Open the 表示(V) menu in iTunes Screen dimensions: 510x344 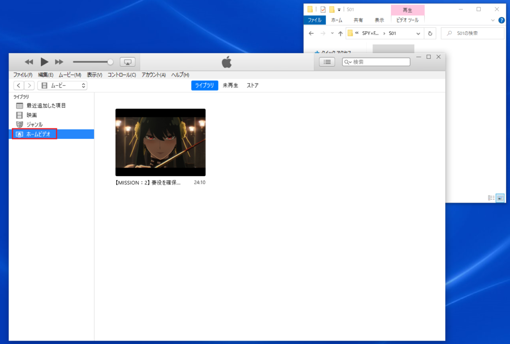click(x=94, y=75)
